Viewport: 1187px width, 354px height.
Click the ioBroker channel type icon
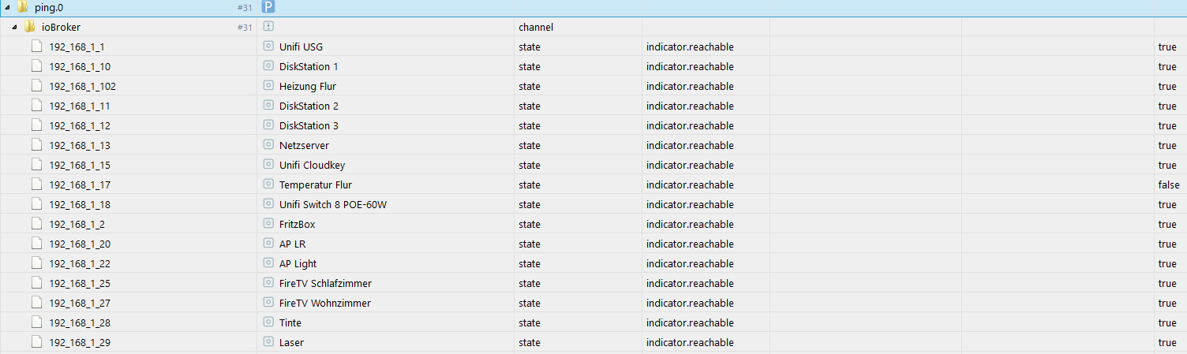(x=268, y=27)
